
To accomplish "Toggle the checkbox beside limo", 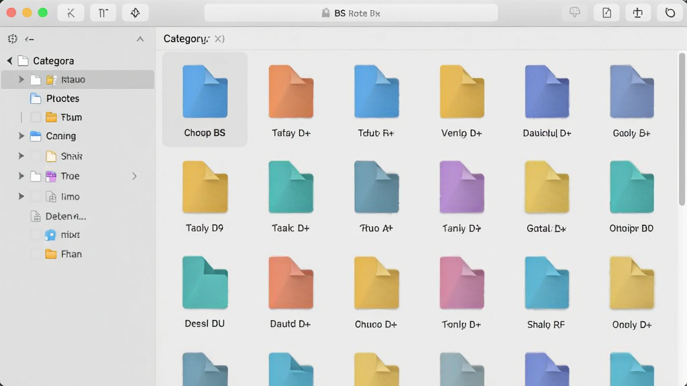I will pyautogui.click(x=36, y=196).
